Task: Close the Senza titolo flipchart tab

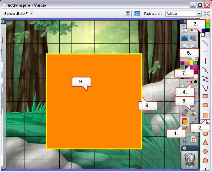Action: tap(31, 13)
